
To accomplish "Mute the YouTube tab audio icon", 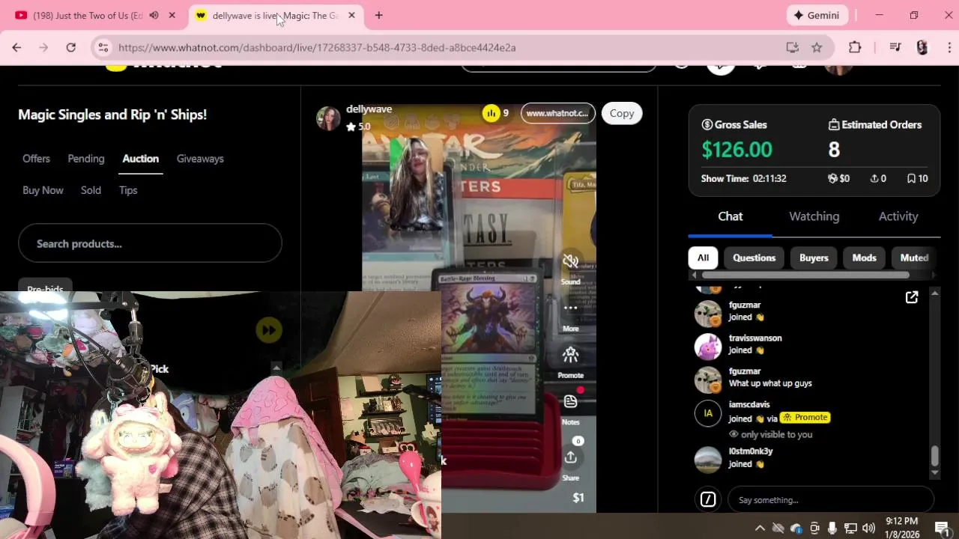I will (x=154, y=15).
